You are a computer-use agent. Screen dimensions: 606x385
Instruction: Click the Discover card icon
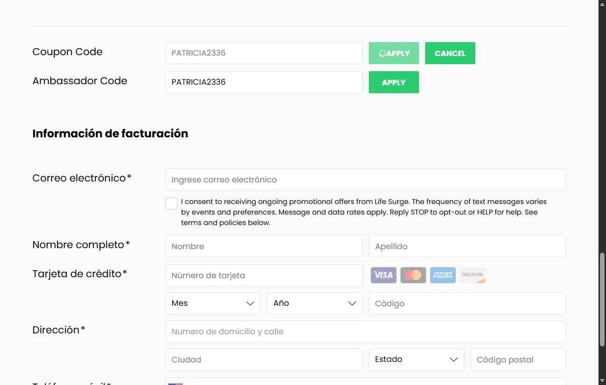coord(472,275)
